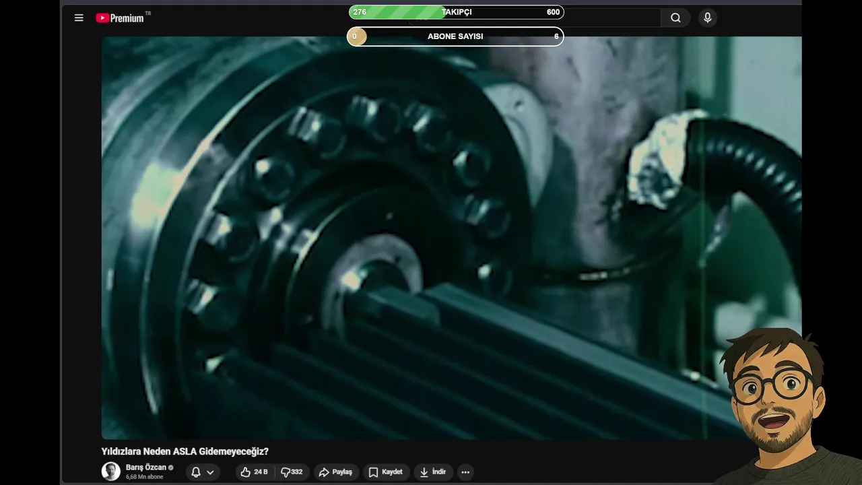862x485 pixels.
Task: Open Barış Özcan channel avatar
Action: 110,472
